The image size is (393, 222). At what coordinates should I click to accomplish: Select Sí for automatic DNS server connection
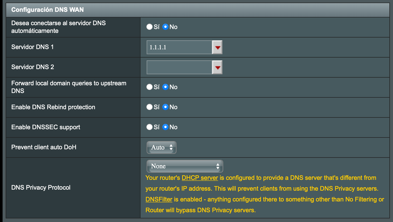click(x=149, y=27)
